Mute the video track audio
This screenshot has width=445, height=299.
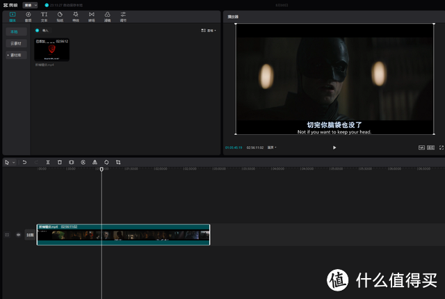(18, 235)
